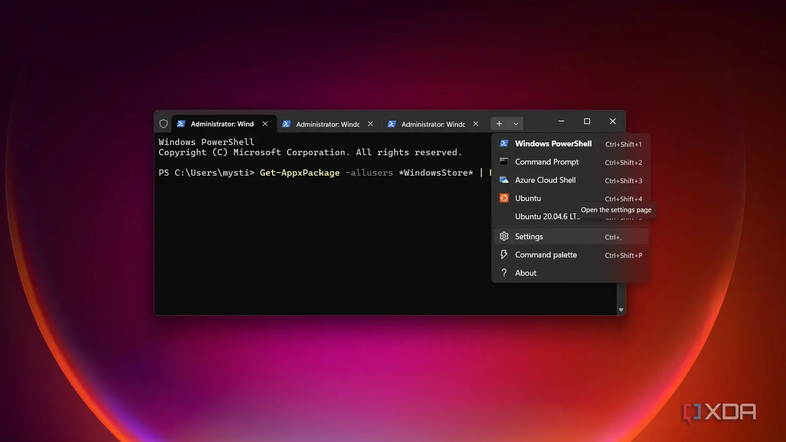
Task: Click the Settings gear icon
Action: [x=504, y=236]
